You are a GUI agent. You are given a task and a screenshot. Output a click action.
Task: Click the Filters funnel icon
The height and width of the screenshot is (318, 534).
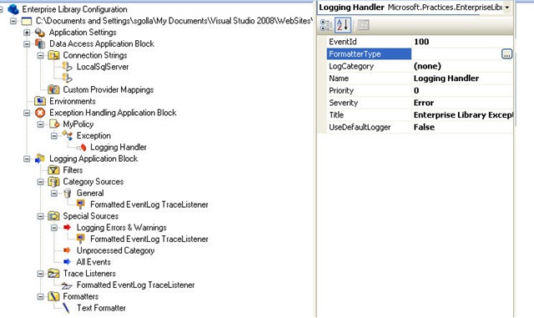pyautogui.click(x=53, y=169)
